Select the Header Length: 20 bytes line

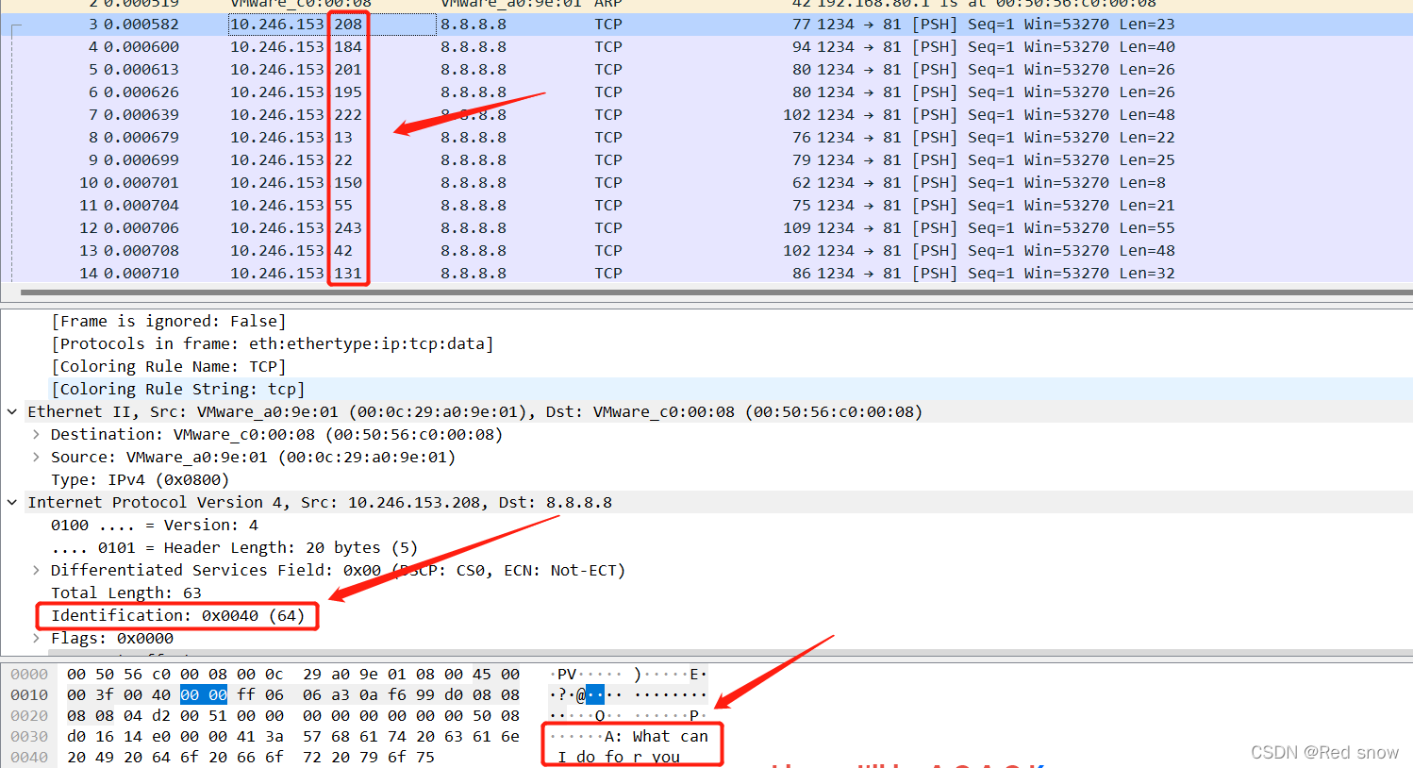point(234,547)
